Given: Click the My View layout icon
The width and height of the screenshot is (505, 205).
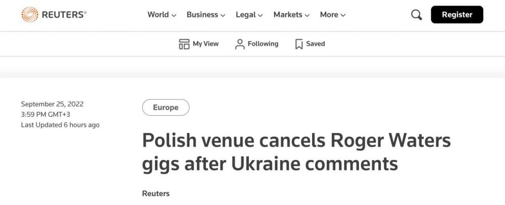Looking at the screenshot, I should [x=184, y=44].
